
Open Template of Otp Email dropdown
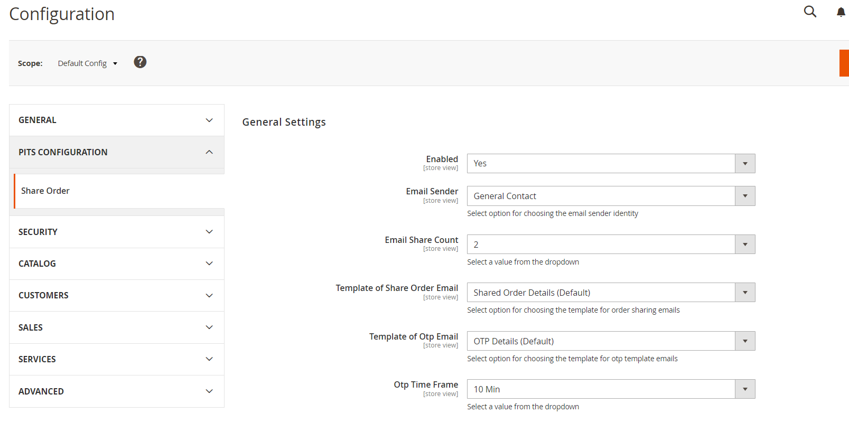tap(611, 341)
